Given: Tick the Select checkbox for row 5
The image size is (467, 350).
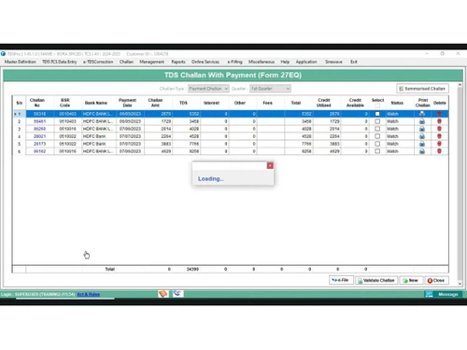Looking at the screenshot, I should click(x=377, y=144).
